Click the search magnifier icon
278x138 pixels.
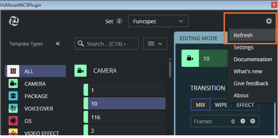coord(81,44)
